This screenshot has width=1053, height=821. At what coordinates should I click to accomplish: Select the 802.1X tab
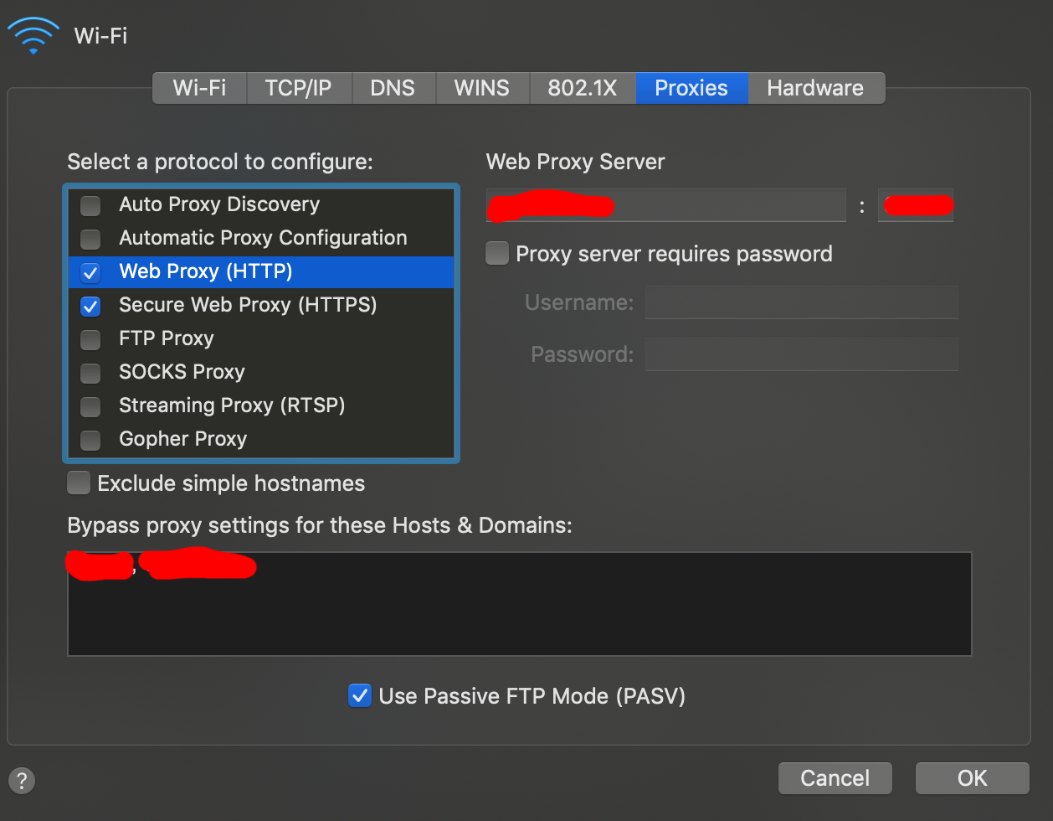[582, 88]
